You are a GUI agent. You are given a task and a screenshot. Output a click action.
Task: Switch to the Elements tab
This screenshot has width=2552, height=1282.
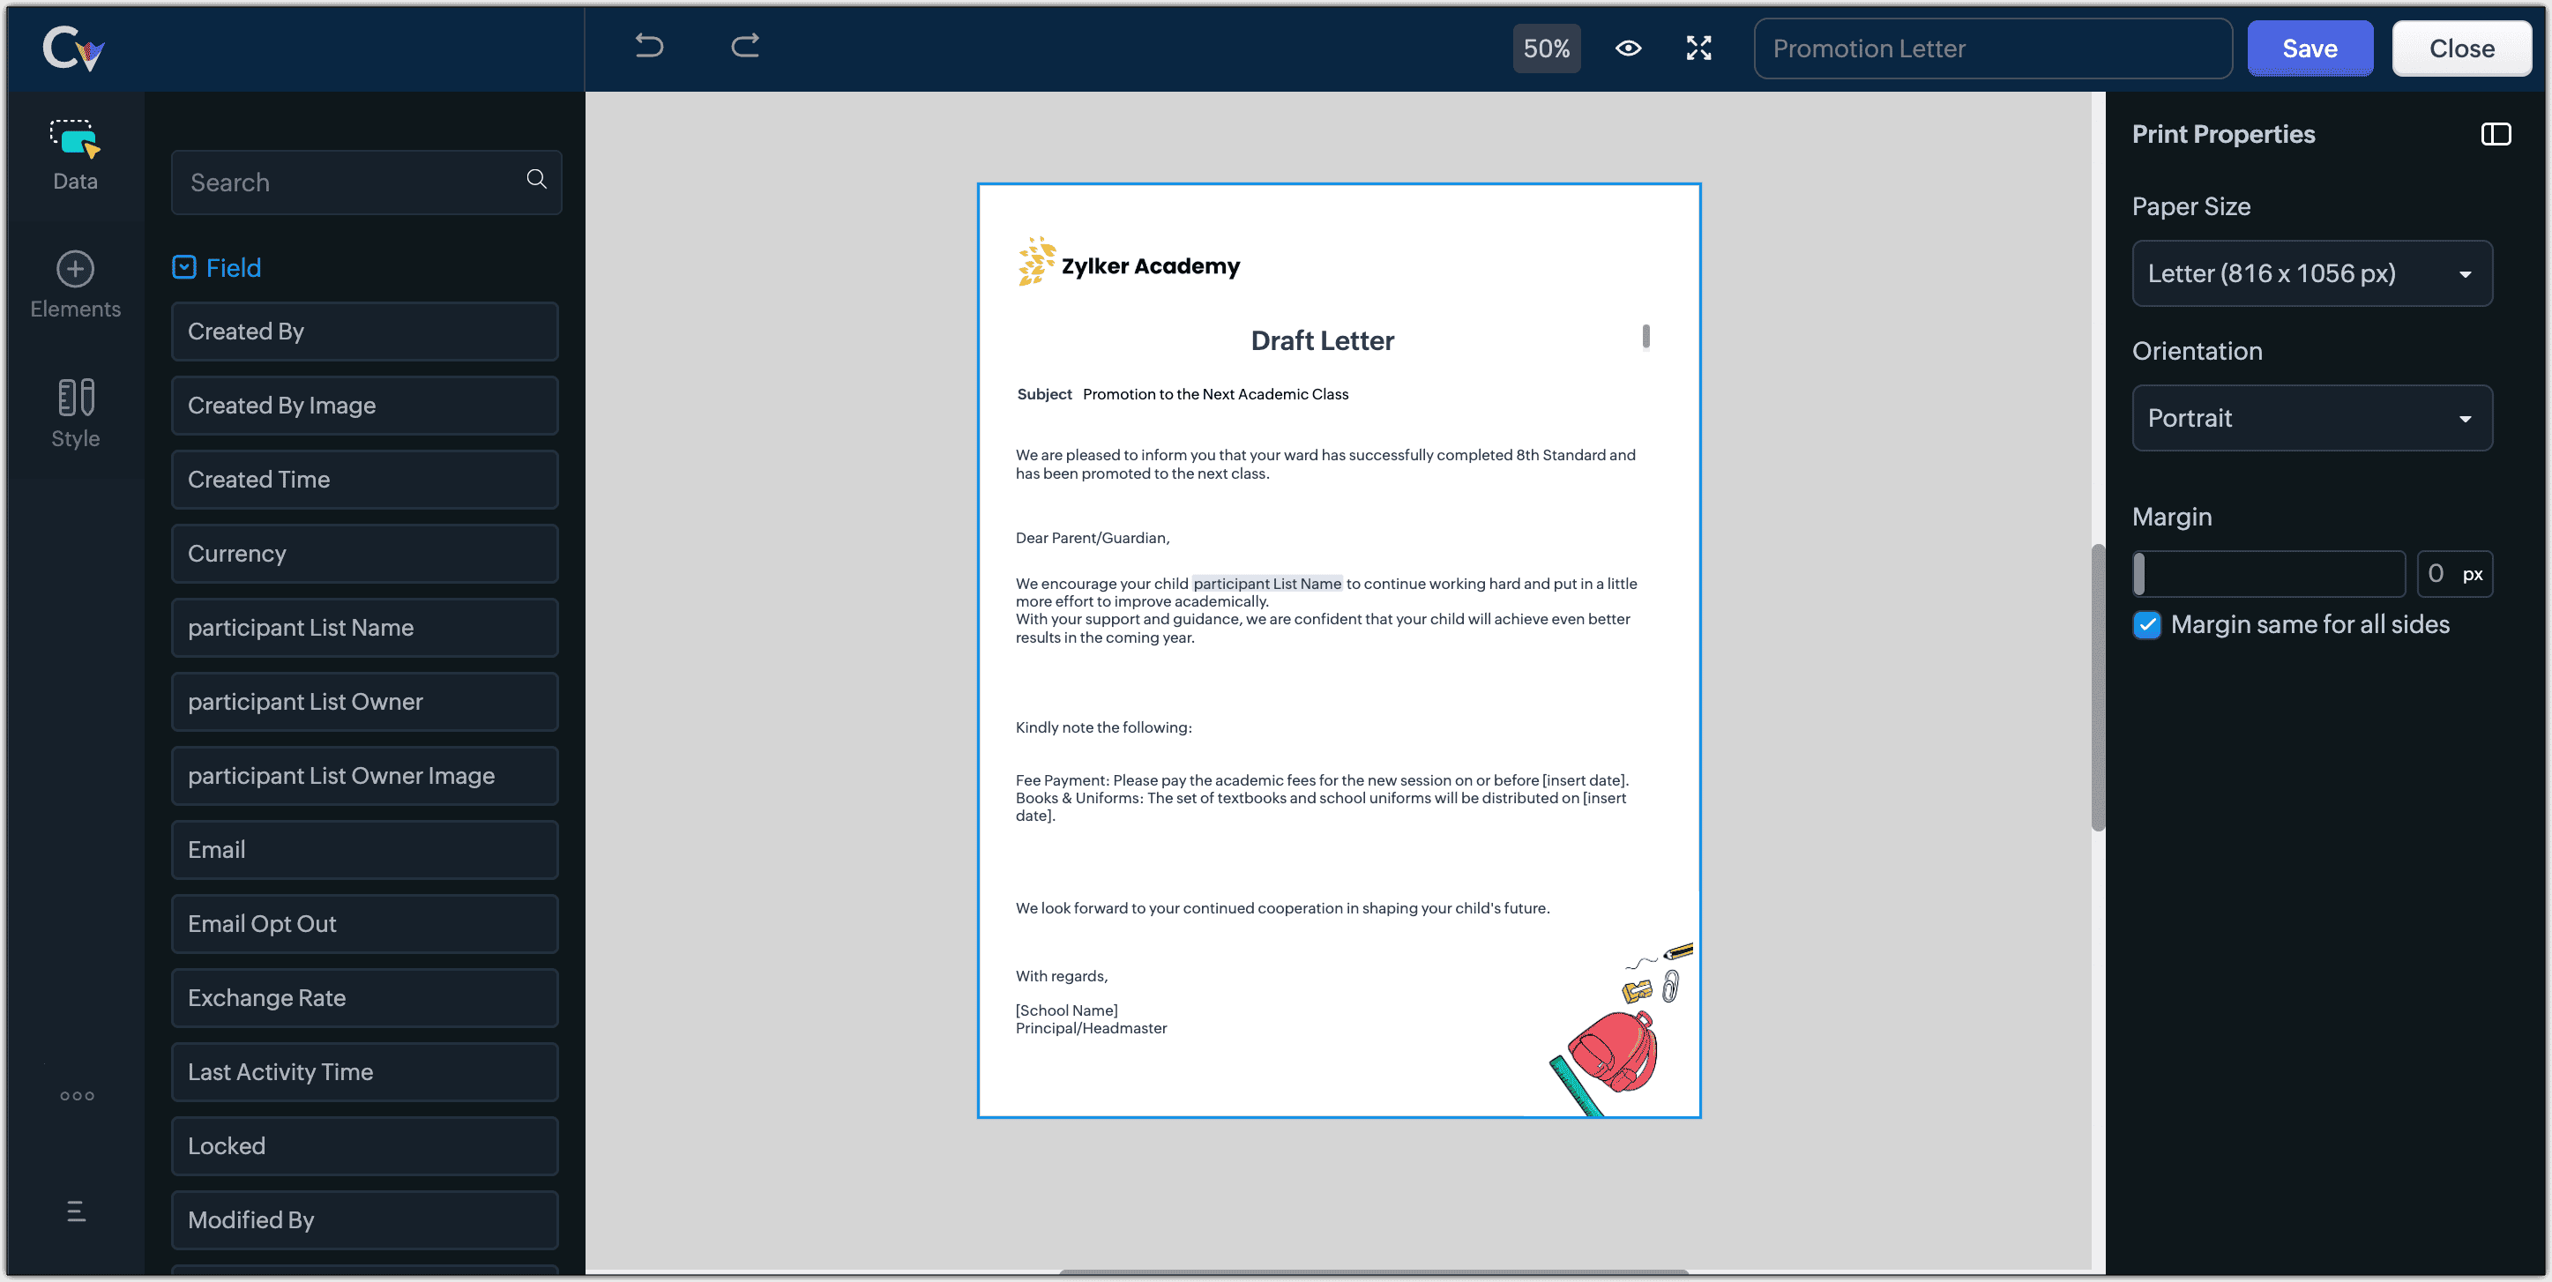coord(75,286)
